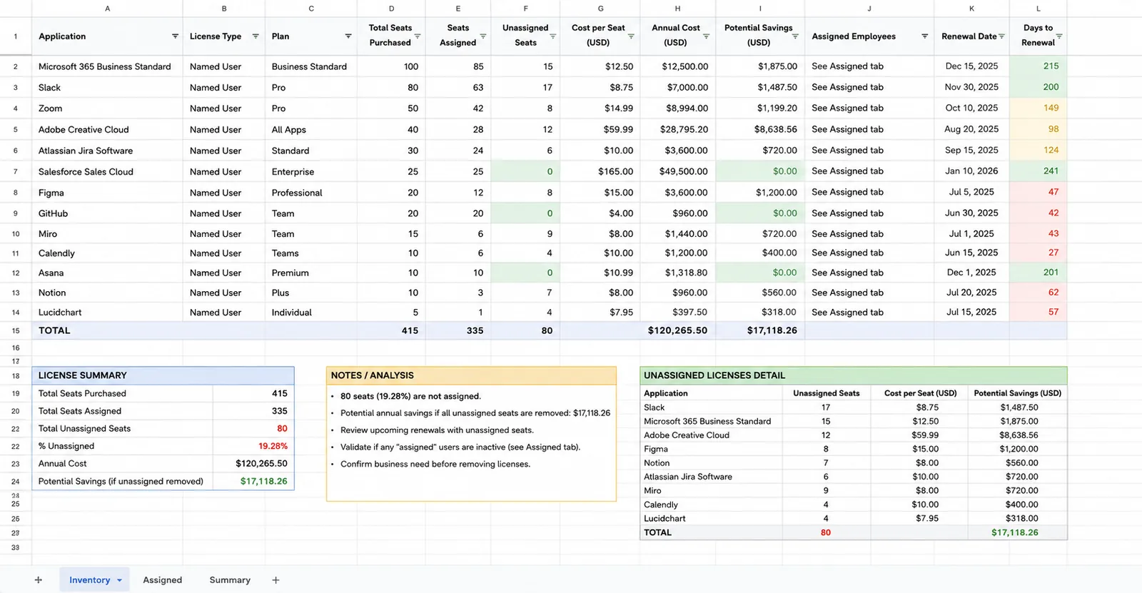Viewport: 1142px width, 593px height.
Task: Click the Aug 20, 2025 renewal date
Action: pyautogui.click(x=971, y=129)
